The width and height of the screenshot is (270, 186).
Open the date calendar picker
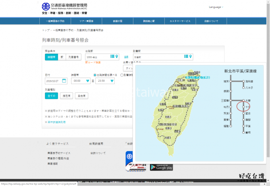point(64,81)
